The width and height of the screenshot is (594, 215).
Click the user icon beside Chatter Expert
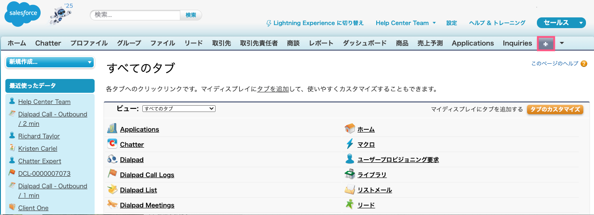12,161
